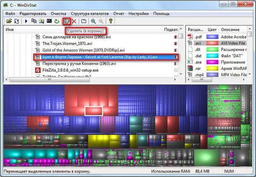256x177 pixels.
Task: Click the Explorer here toolbar icon
Action: click(x=42, y=21)
